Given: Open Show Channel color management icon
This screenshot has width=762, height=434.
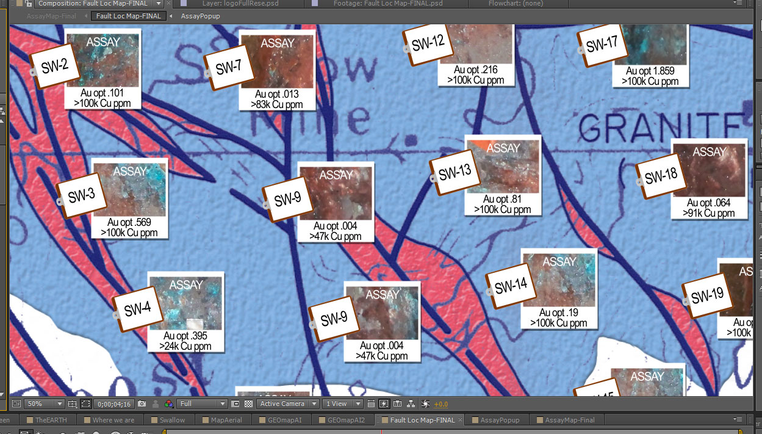Looking at the screenshot, I should click(x=168, y=403).
